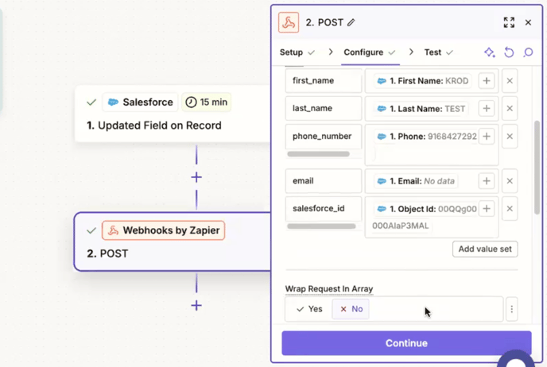The height and width of the screenshot is (367, 547).
Task: Select No for Wrap Request In Array
Action: click(351, 309)
